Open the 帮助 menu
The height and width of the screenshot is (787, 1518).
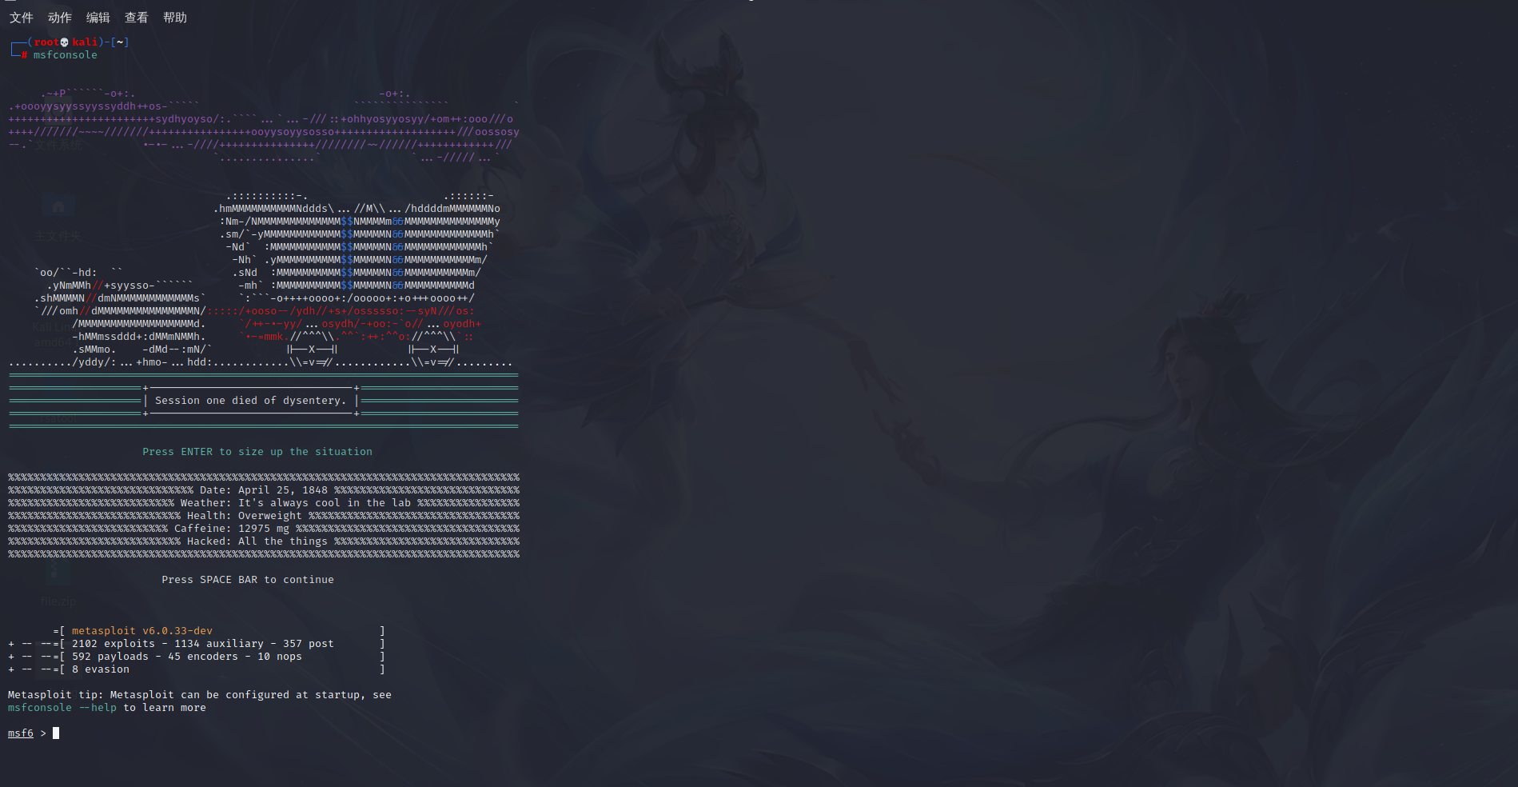pyautogui.click(x=175, y=18)
